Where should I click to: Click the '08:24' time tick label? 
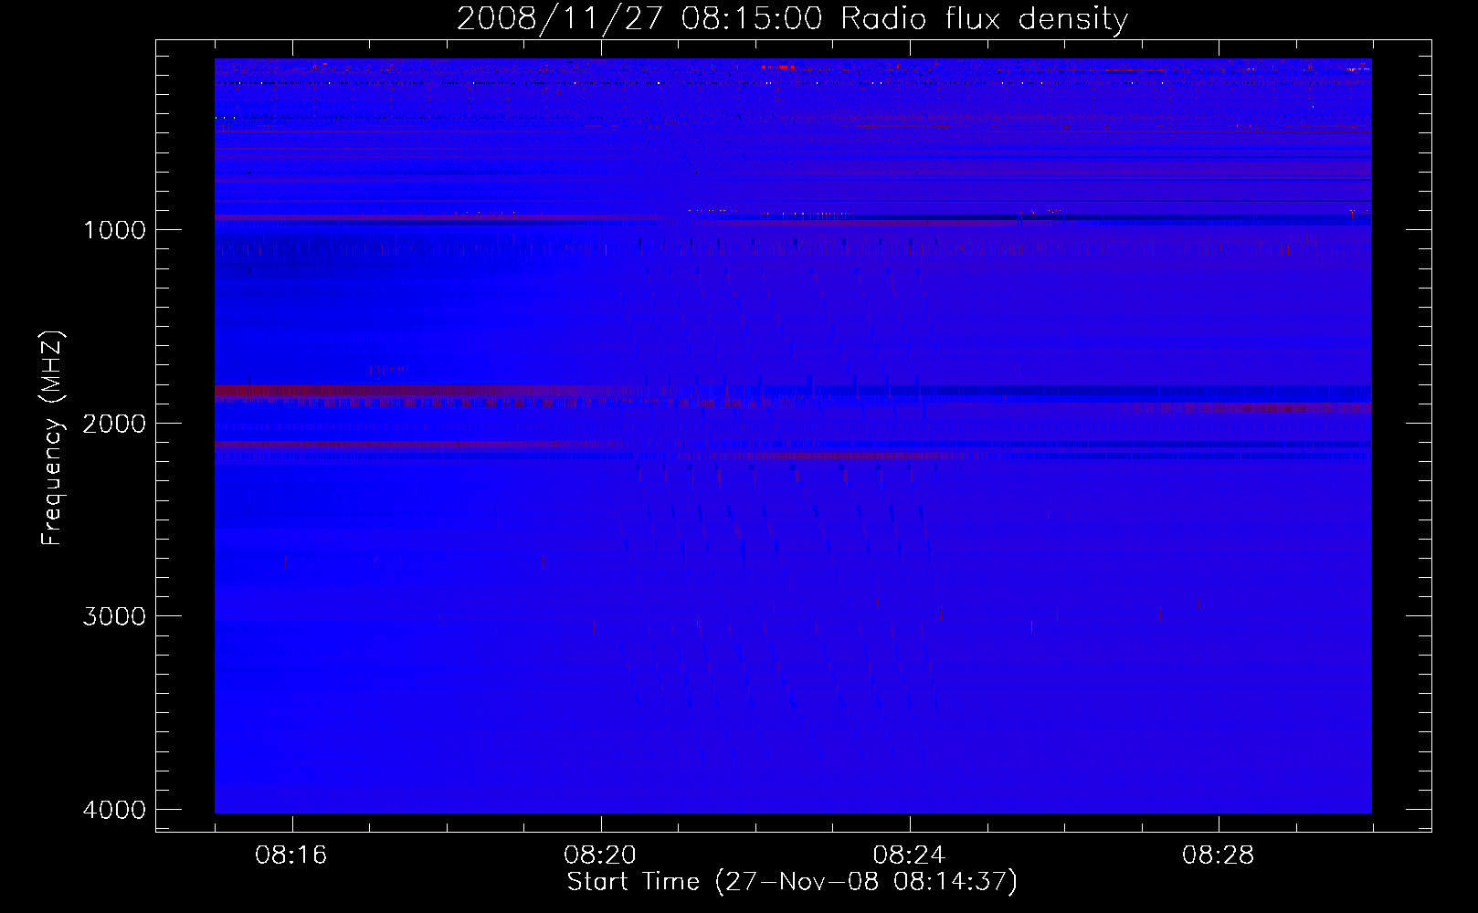coord(909,855)
